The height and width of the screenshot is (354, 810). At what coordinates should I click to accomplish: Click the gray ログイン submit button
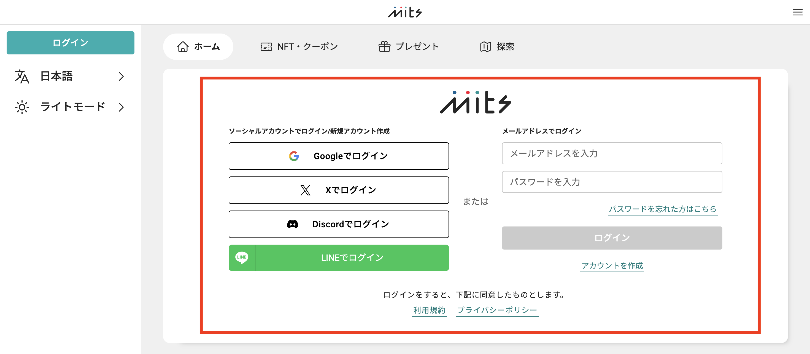[612, 238]
